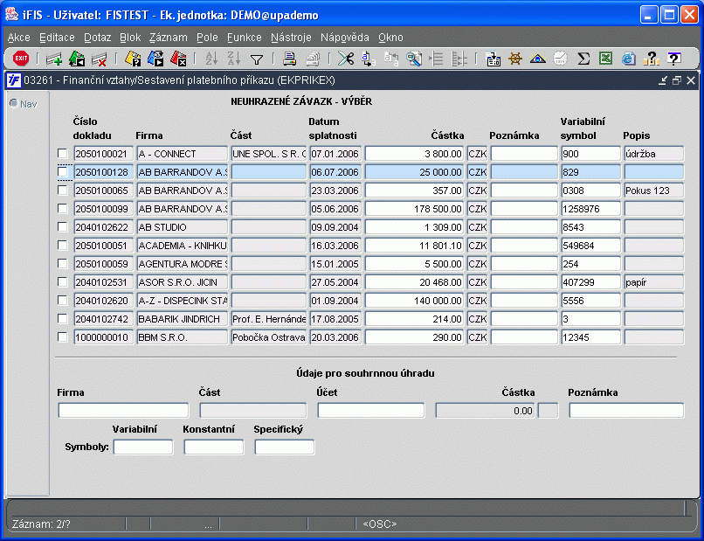Click the tree structure icon
Image resolution: width=704 pixels, height=541 pixels.
[459, 59]
